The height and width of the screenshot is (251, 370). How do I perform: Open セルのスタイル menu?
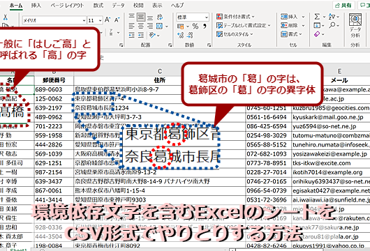[x=235, y=34]
